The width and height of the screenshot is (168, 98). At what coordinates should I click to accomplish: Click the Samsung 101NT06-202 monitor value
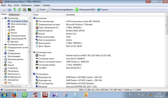[81, 87]
